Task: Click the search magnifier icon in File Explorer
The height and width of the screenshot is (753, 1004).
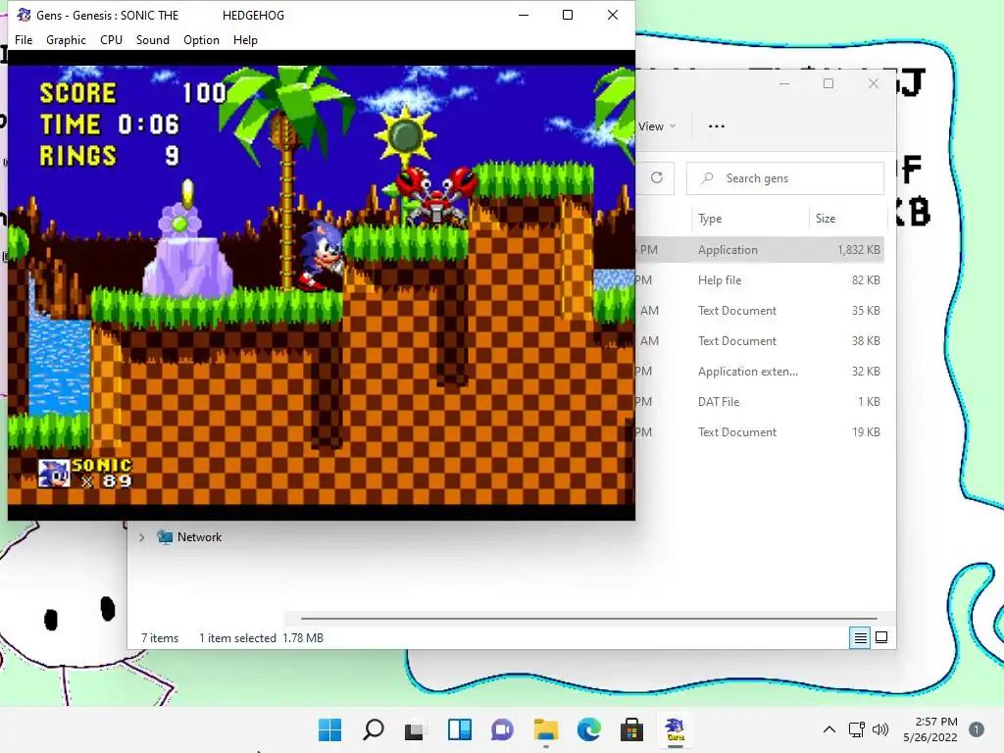Action: pyautogui.click(x=707, y=178)
